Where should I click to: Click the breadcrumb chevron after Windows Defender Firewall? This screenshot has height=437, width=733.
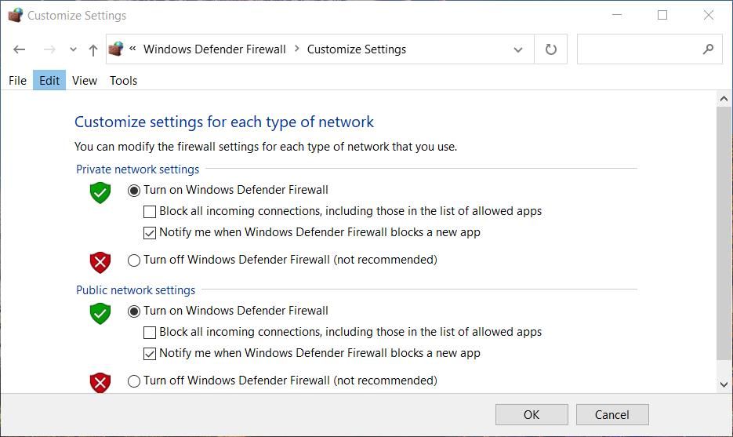[x=296, y=49]
